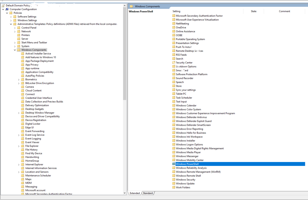Viewport: 308px width, 200px height.
Task: Click the Tablet PC folder icon
Action: click(174, 94)
